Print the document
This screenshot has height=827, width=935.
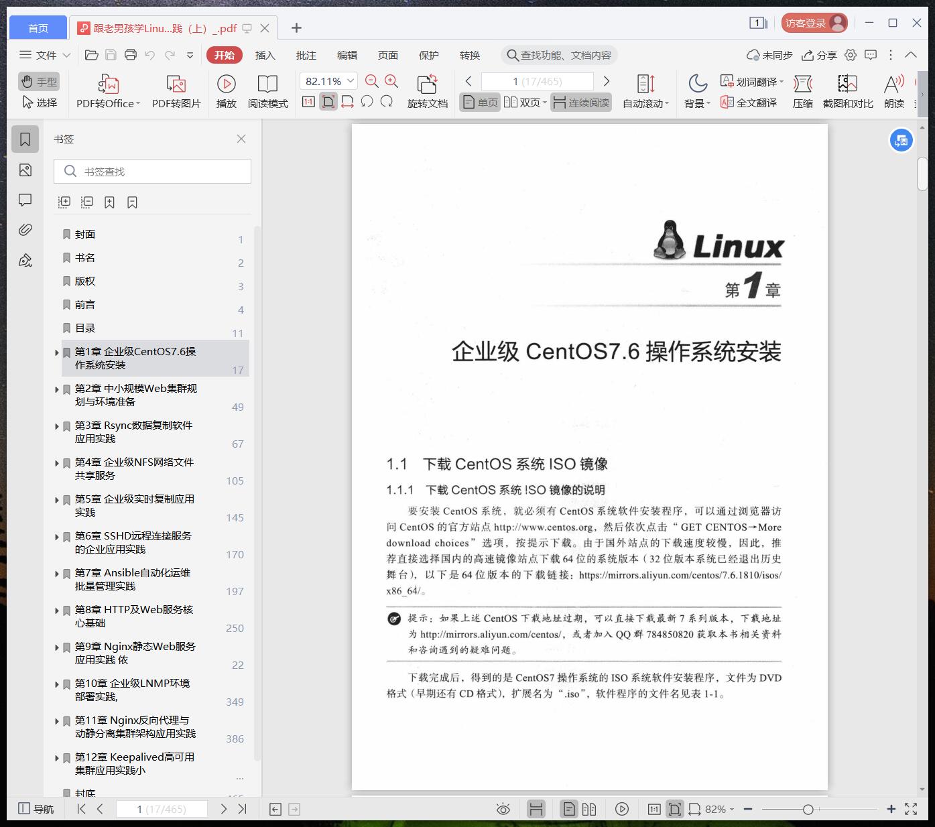[x=131, y=55]
